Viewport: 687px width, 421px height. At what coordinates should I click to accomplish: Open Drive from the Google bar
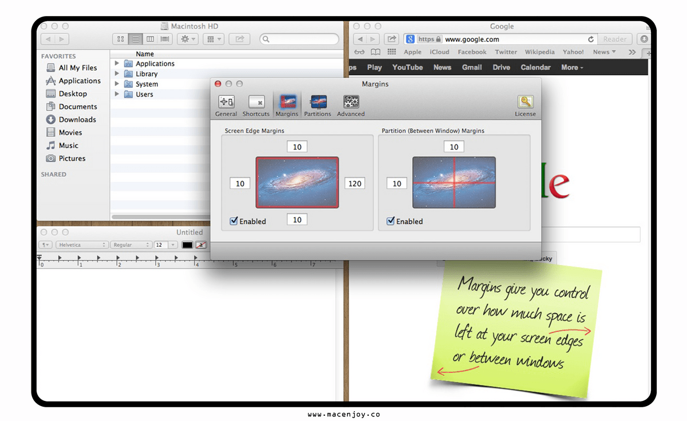pos(502,67)
